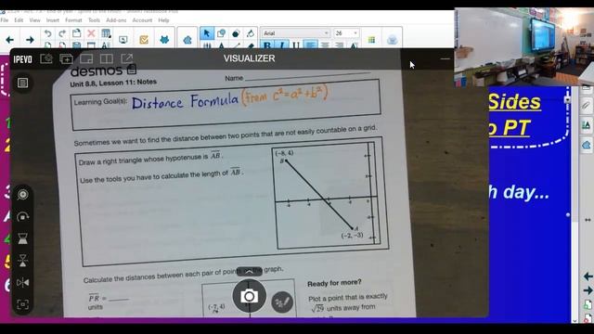Image resolution: width=594 pixels, height=334 pixels.
Task: Enable picture-in-picture mode in IPEVO
Action: 86,58
